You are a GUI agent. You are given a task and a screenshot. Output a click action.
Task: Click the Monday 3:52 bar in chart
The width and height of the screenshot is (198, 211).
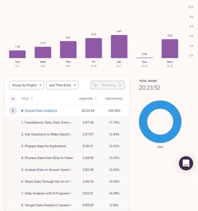click(170, 49)
